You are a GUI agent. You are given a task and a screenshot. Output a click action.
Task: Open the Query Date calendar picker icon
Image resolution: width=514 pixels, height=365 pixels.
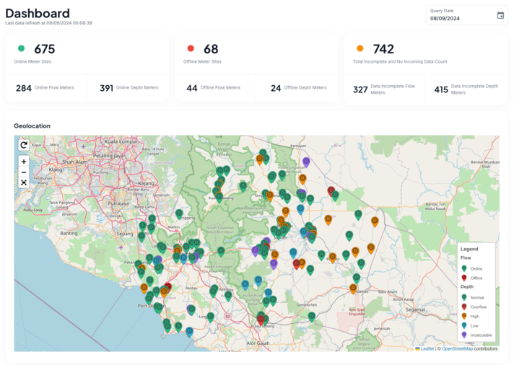(500, 15)
